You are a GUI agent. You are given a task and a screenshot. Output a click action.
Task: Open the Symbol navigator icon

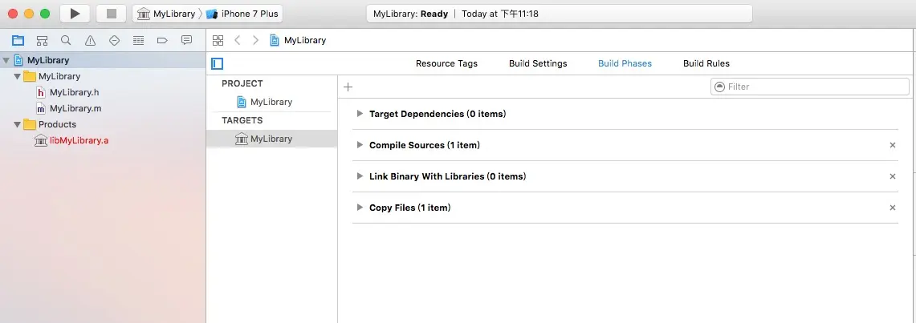tap(42, 40)
